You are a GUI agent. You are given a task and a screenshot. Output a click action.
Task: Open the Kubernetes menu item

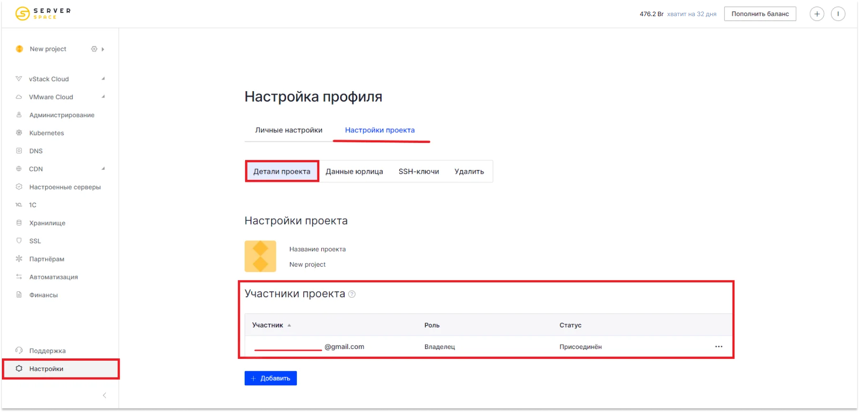tap(47, 133)
